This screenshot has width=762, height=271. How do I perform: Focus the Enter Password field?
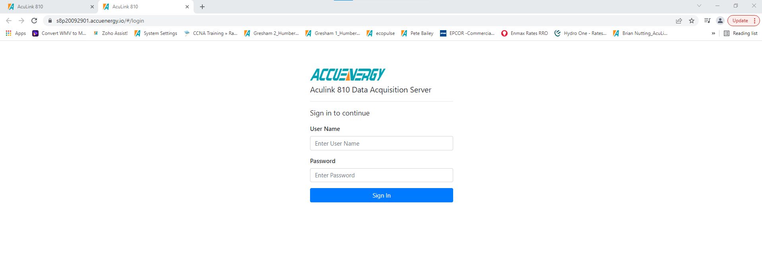pyautogui.click(x=381, y=175)
